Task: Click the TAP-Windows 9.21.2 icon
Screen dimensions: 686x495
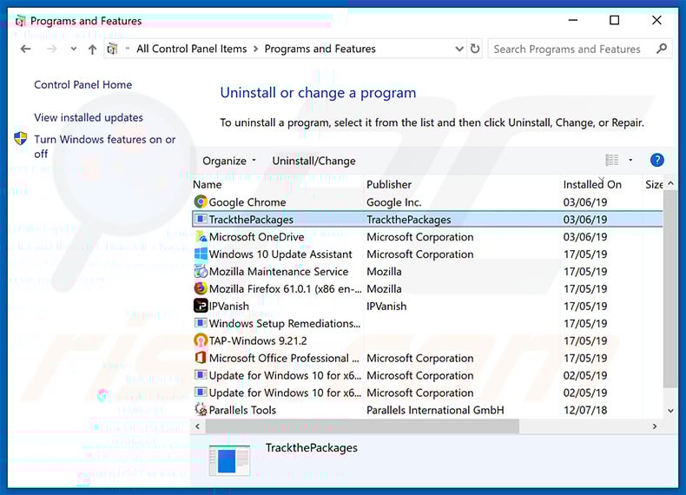Action: [201, 340]
